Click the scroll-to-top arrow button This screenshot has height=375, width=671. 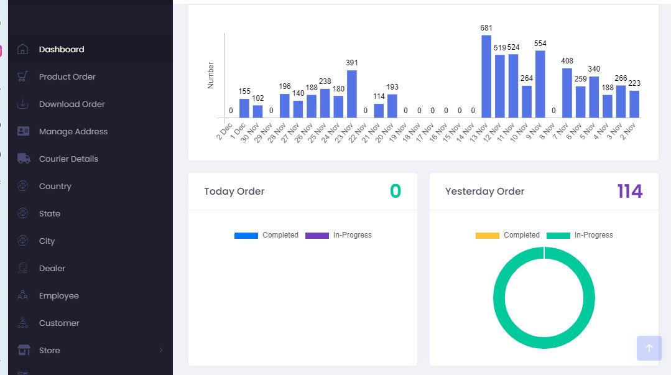[x=649, y=348]
